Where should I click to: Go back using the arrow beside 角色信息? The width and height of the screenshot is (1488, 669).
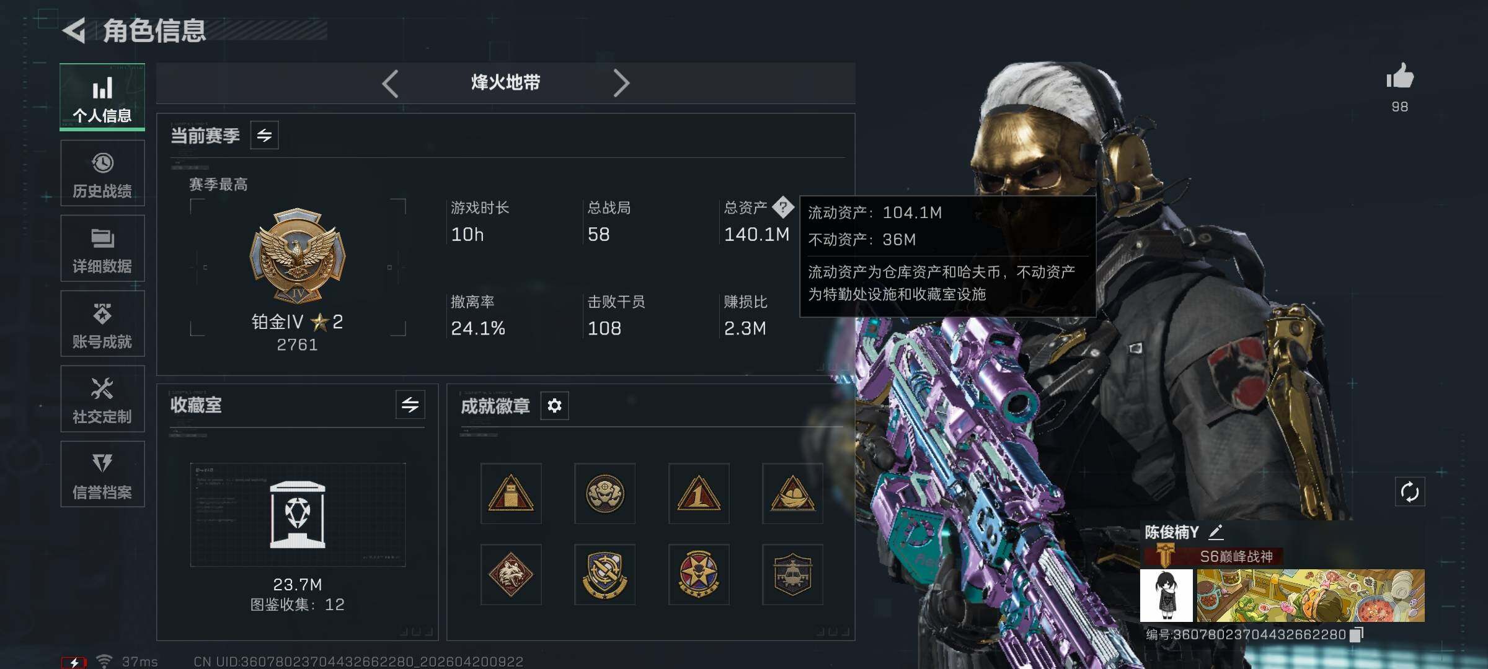click(74, 30)
